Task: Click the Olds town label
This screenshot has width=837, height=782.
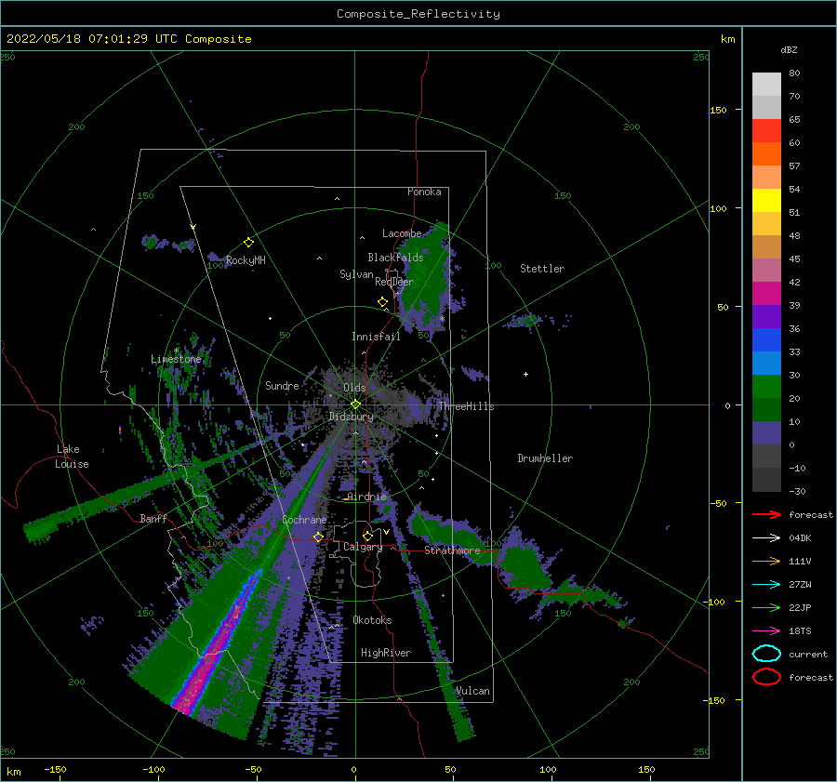Action: coord(354,388)
